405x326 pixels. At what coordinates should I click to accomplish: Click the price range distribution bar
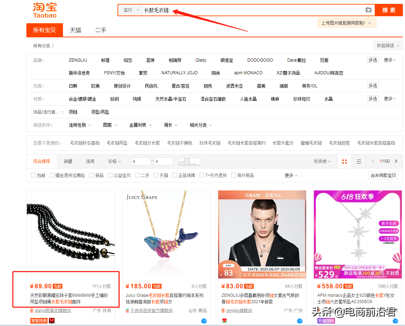(189, 162)
